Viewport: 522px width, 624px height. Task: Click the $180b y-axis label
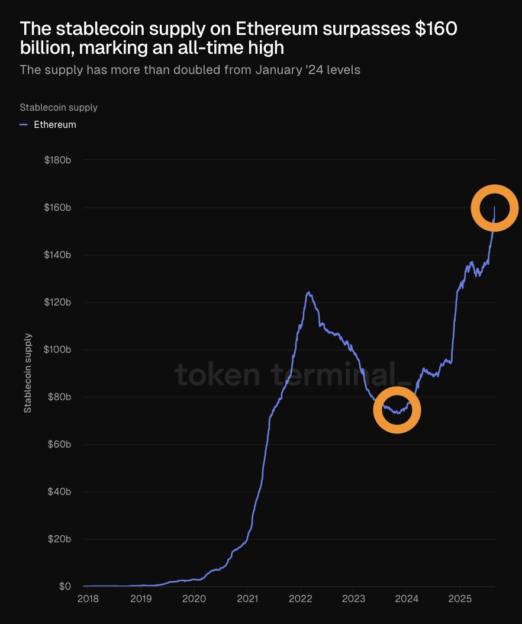click(58, 160)
